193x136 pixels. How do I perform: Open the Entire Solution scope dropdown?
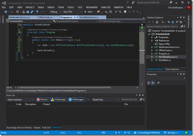21,100
